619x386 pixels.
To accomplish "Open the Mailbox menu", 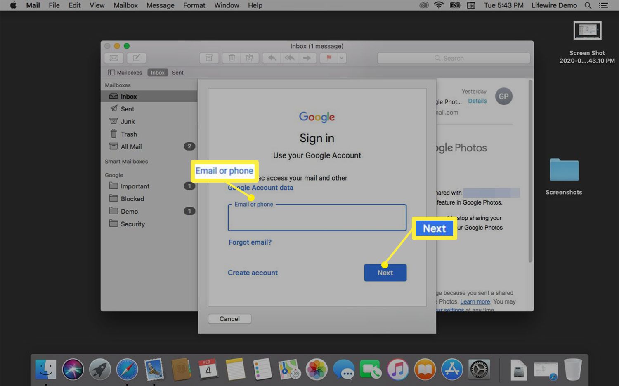I will tap(125, 5).
